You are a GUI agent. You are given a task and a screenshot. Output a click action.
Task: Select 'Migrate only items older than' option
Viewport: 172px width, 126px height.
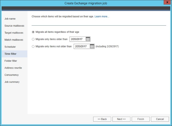33,39
